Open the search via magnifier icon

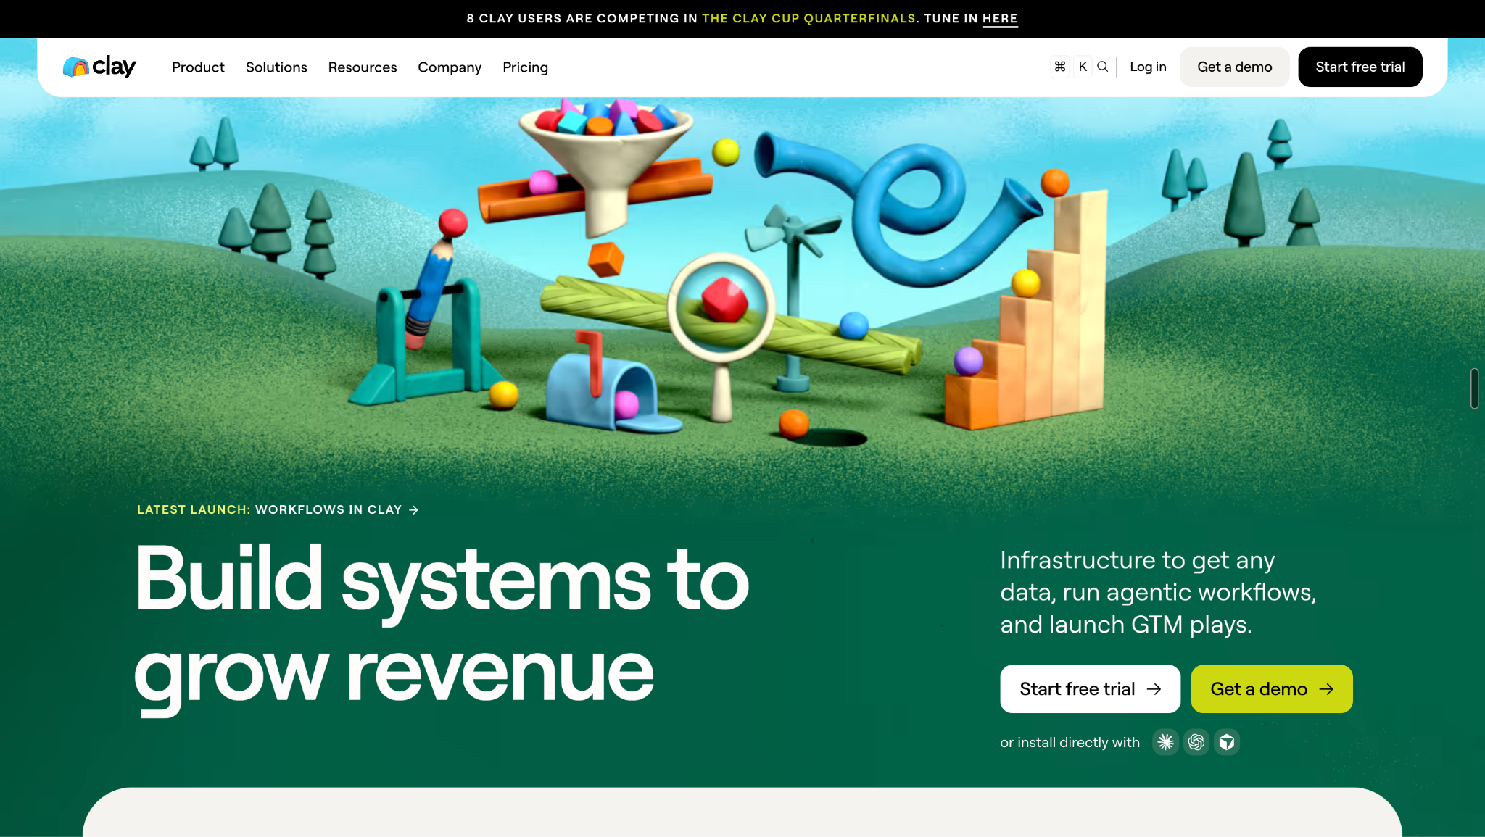tap(1102, 67)
